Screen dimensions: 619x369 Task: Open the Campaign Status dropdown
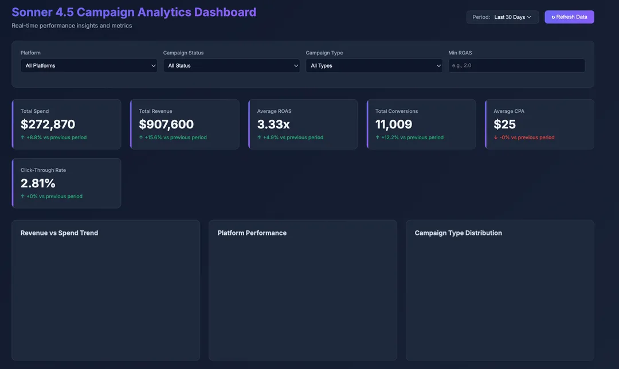coord(232,66)
